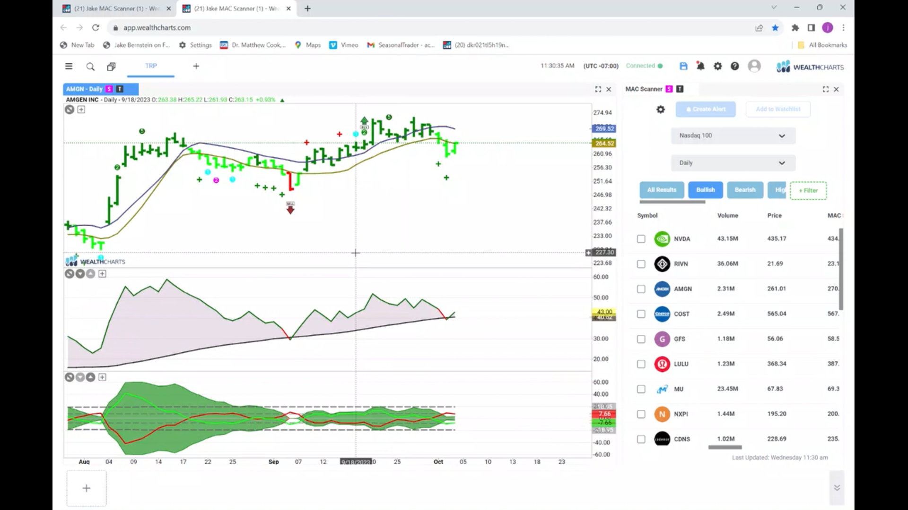Sort scanner by Volume column header
The image size is (908, 510).
pyautogui.click(x=727, y=216)
